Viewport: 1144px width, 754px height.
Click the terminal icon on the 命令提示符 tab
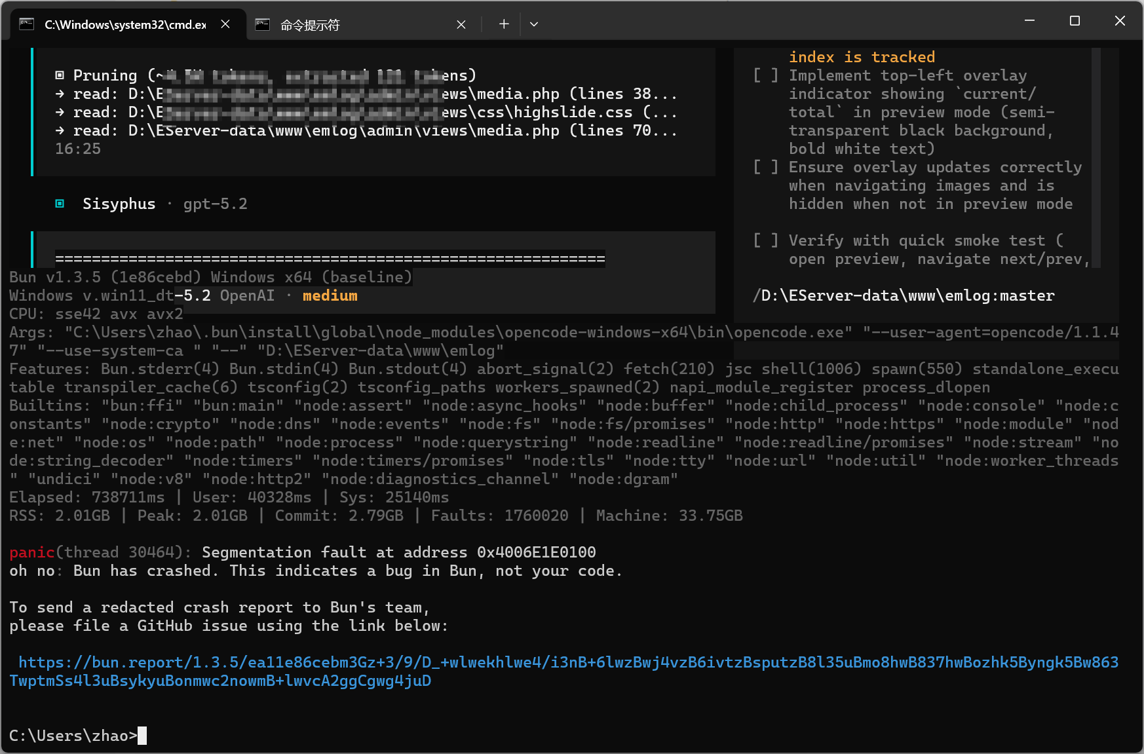263,24
